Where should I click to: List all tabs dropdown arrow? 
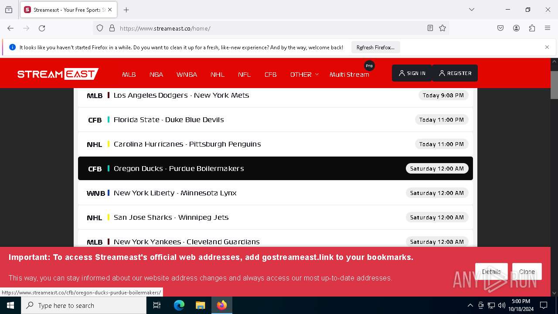coord(471,10)
